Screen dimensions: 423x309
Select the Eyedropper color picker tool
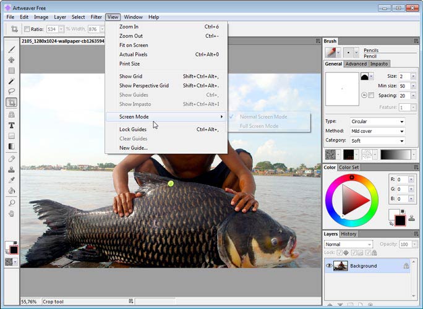(x=12, y=180)
